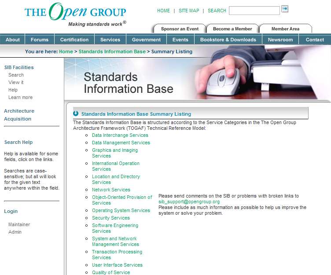
Task: Select Forums in navigation bar
Action: 40,40
